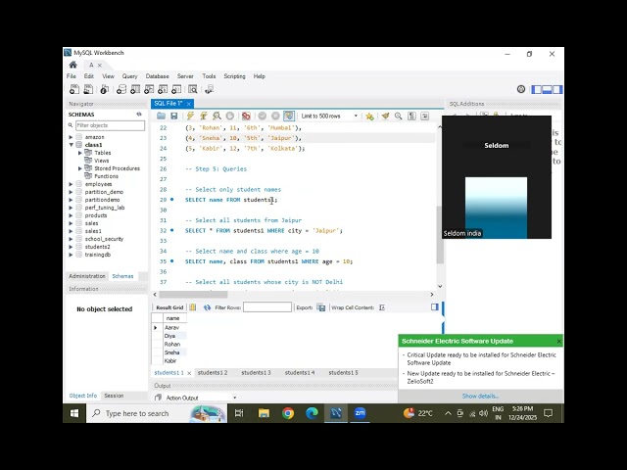
Task: Toggle Wrap Cell Content icon
Action: tap(382, 307)
